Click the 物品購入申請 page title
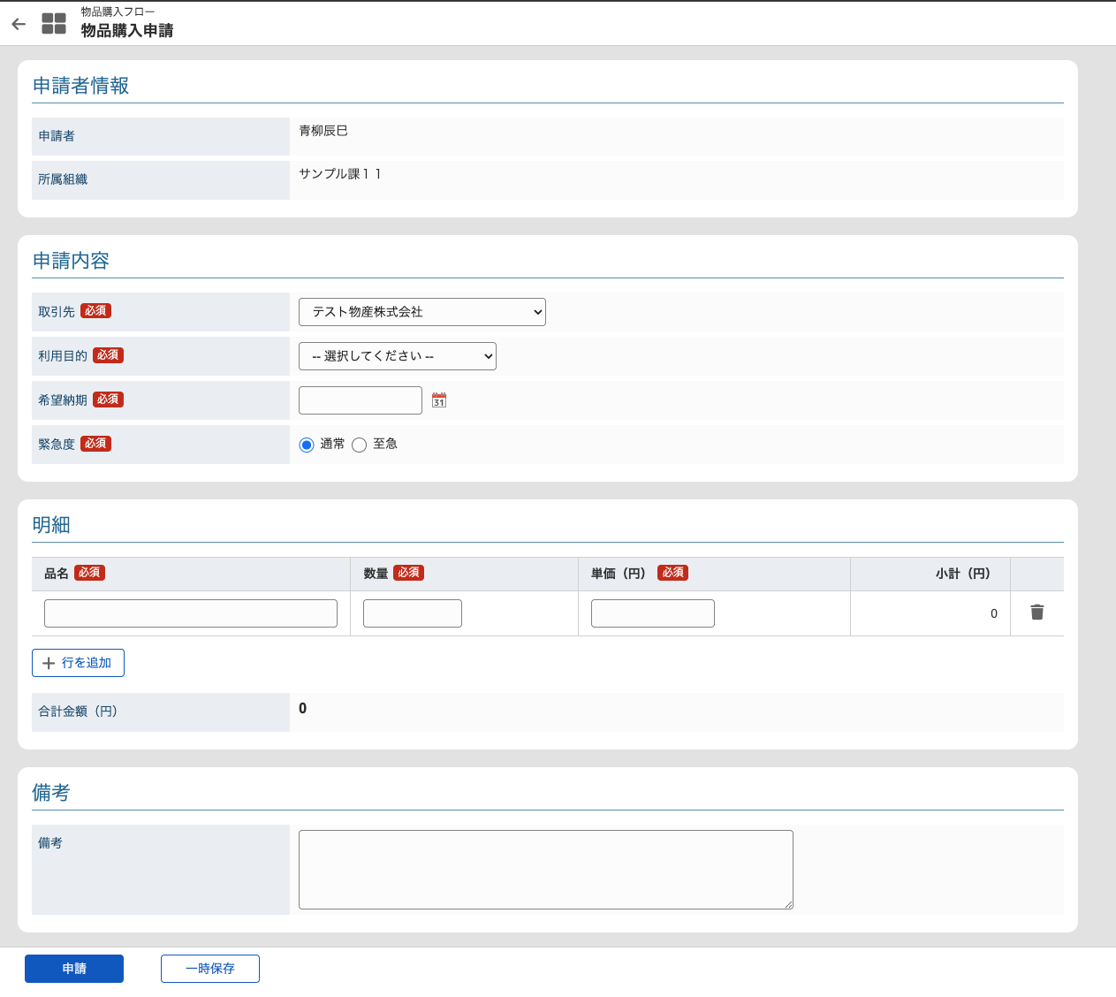 127,31
